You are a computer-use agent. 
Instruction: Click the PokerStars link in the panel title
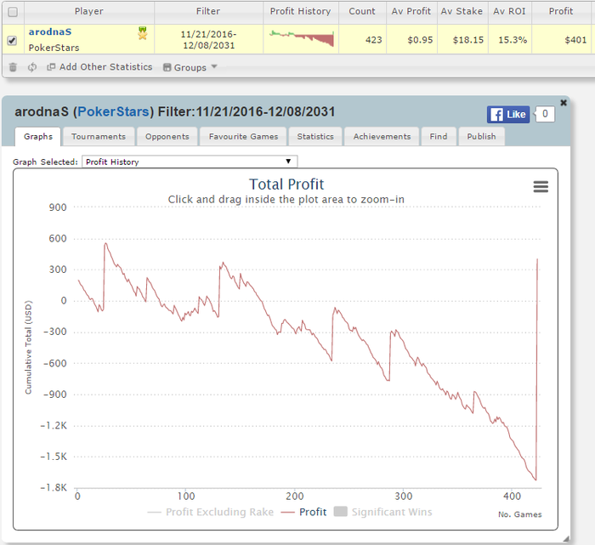click(113, 111)
